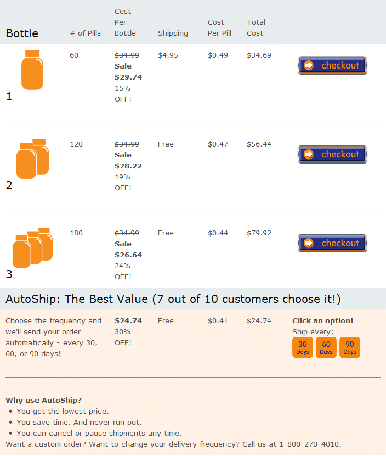Image resolution: width=386 pixels, height=456 pixels.
Task: Click the AutoShip Best Value heading
Action: pyautogui.click(x=173, y=299)
